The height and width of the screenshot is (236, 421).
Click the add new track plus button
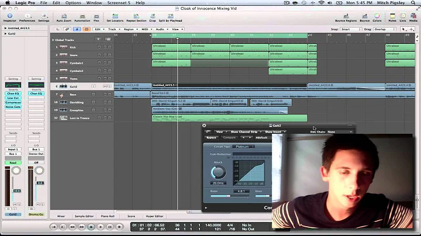pos(98,39)
